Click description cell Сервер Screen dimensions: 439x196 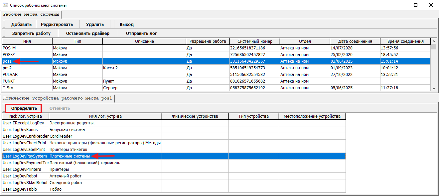coord(144,88)
